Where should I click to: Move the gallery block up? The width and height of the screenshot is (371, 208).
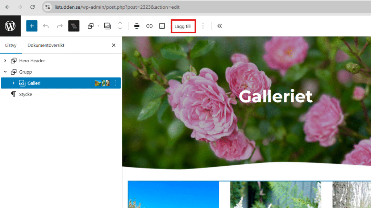point(120,23)
